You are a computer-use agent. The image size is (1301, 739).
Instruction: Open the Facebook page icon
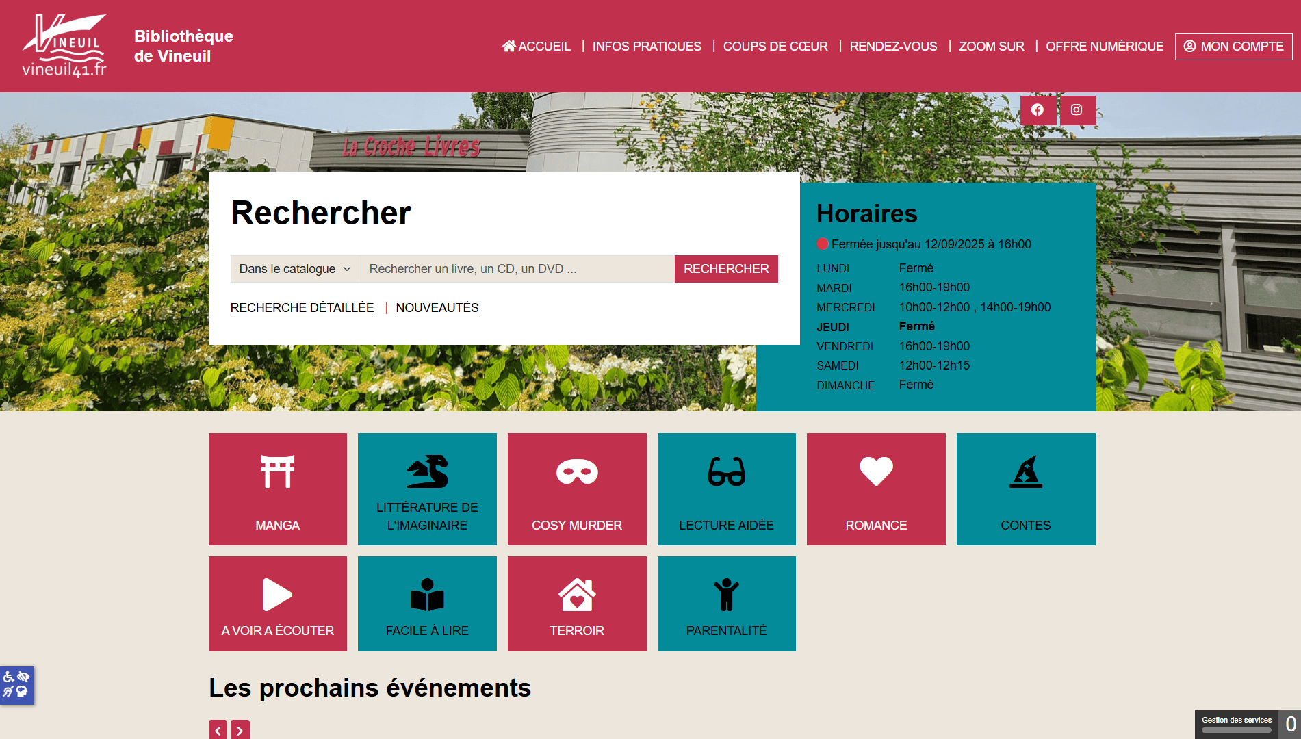[1038, 110]
